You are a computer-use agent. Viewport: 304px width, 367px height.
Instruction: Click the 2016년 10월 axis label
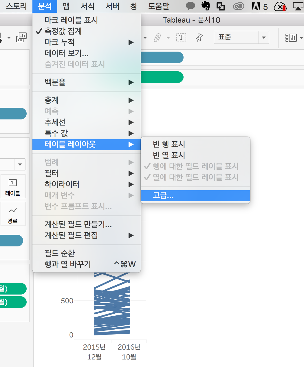pyautogui.click(x=129, y=352)
